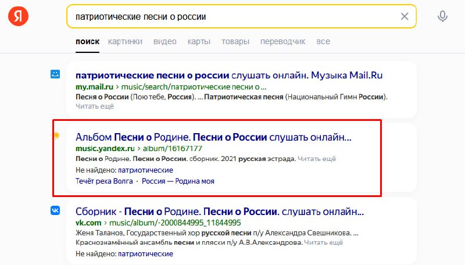The height and width of the screenshot is (265, 465).
Task: Open the Yandex logo home page
Action: pos(18,16)
